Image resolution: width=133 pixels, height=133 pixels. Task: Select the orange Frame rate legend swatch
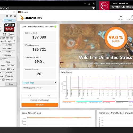(69, 101)
